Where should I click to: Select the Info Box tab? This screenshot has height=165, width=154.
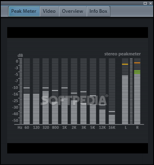(x=98, y=11)
